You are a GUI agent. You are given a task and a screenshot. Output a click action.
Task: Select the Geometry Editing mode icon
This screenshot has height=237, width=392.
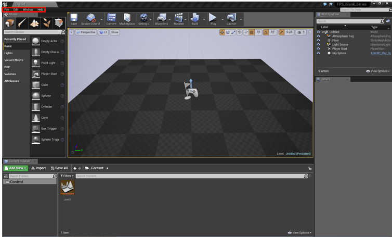[59, 23]
